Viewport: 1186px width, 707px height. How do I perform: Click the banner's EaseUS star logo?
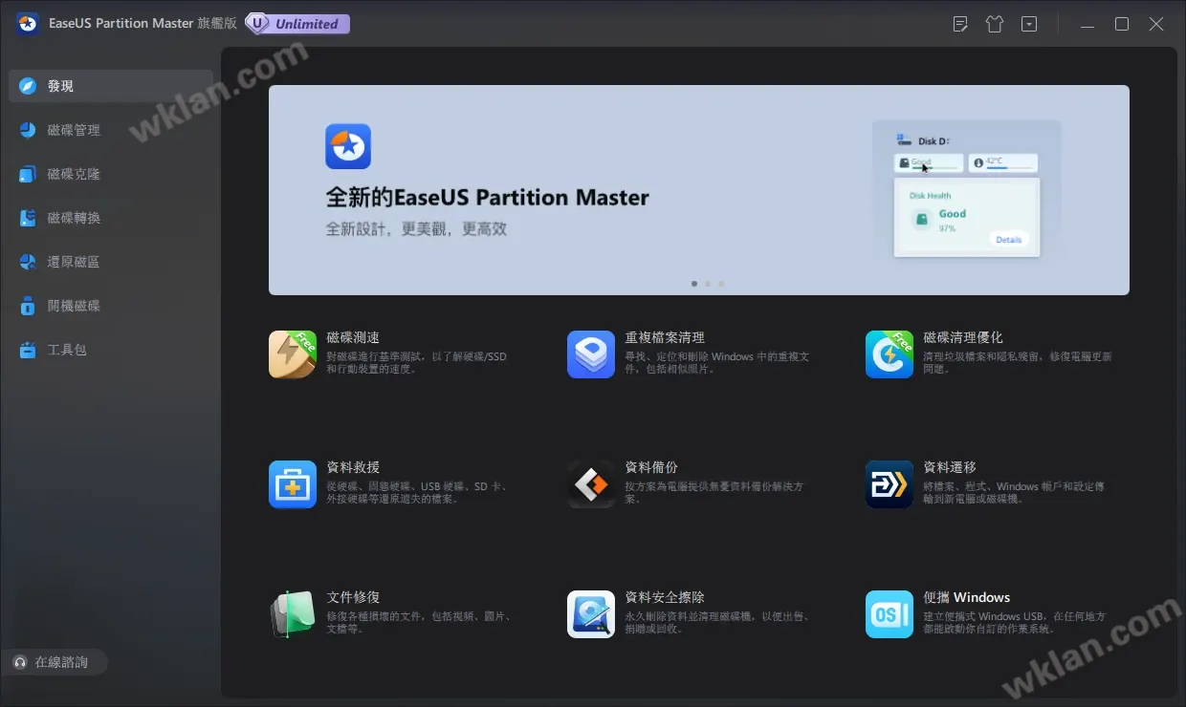click(x=348, y=146)
